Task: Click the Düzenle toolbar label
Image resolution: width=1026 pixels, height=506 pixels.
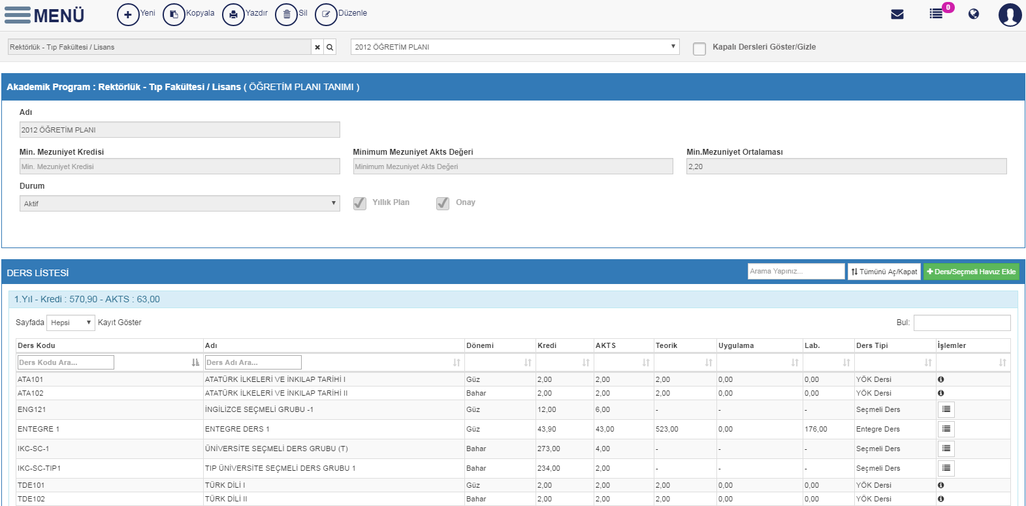Action: [353, 13]
